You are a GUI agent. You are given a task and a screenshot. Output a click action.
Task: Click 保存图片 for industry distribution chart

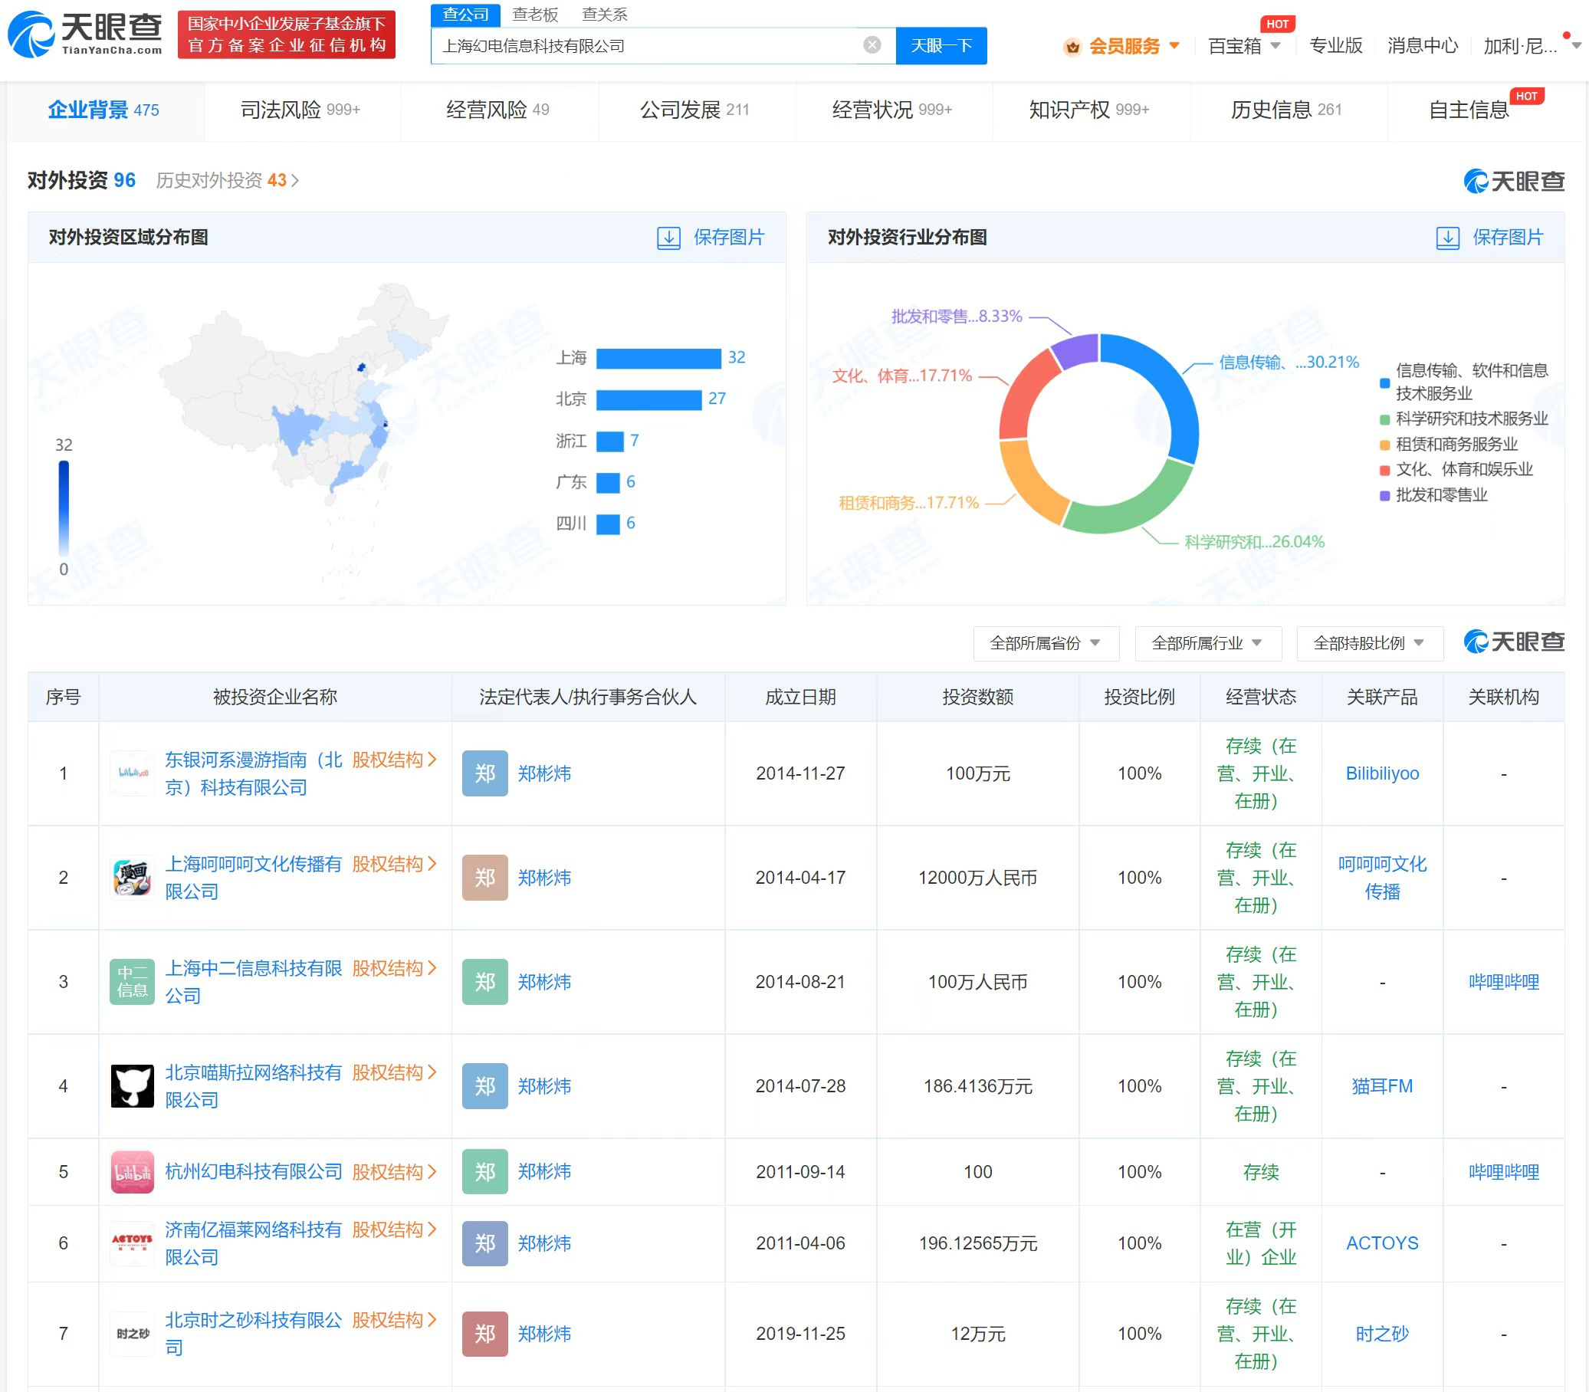click(1509, 238)
